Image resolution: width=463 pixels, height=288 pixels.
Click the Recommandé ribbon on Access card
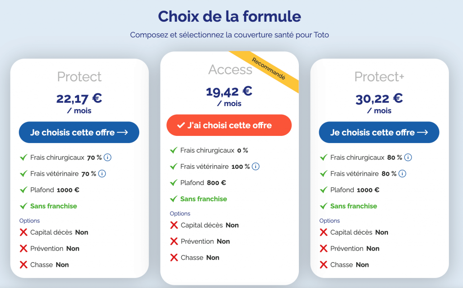tap(270, 69)
